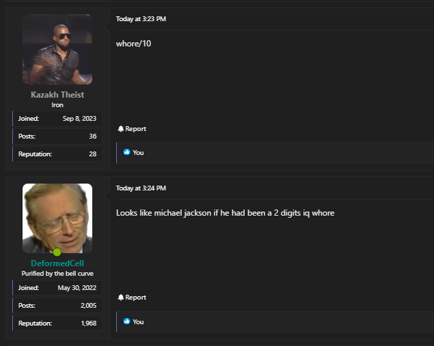Screen dimensions: 434x346
Task: Click the green online status dot on DeformedCell's avatar
Action: tap(57, 253)
